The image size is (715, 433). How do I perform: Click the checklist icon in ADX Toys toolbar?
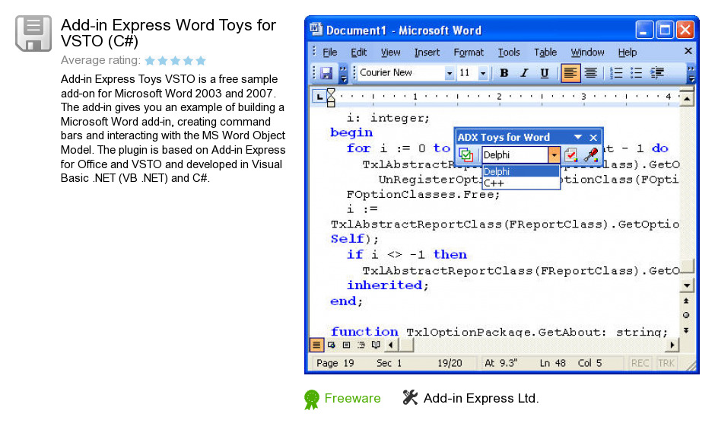(x=571, y=155)
